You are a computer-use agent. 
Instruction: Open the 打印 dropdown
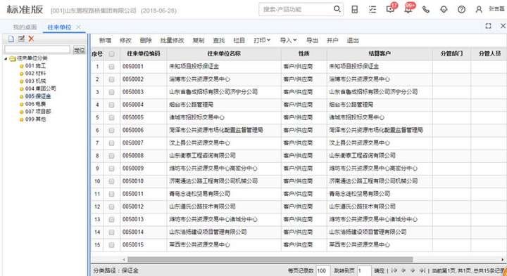[x=262, y=40]
